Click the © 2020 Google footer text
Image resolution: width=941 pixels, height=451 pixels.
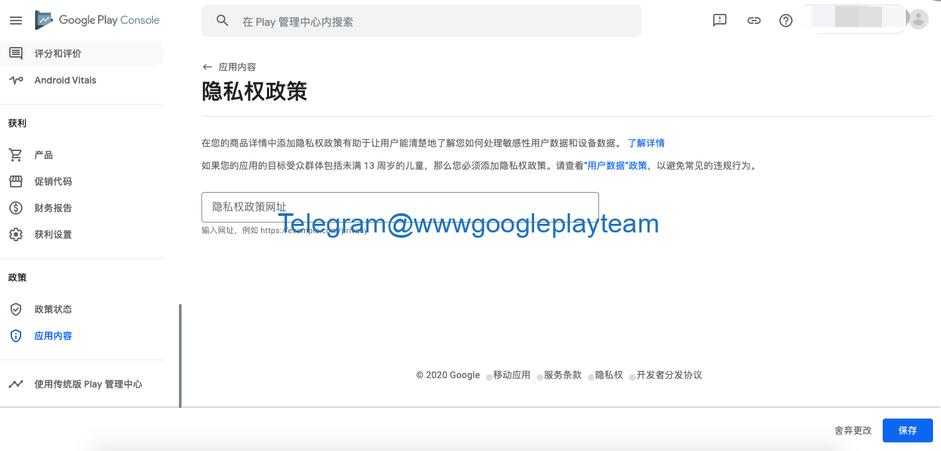(x=448, y=375)
